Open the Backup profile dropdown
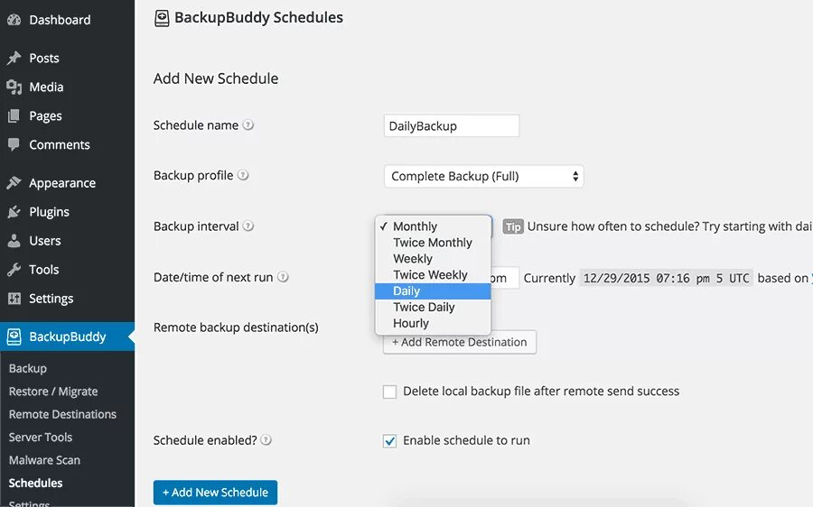 [x=483, y=176]
